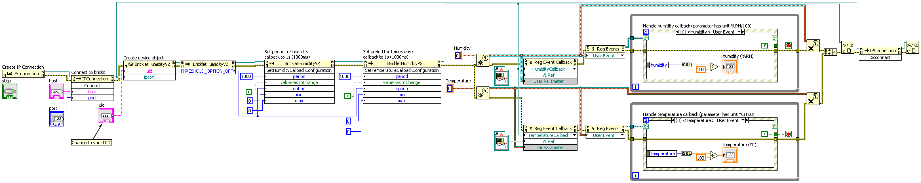Click the uid string control terminal

point(106,116)
